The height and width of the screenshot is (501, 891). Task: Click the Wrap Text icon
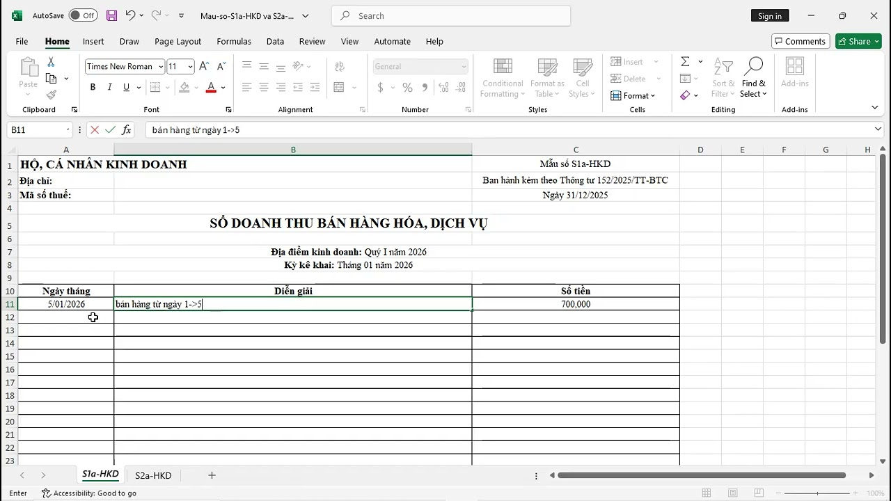[x=340, y=66]
